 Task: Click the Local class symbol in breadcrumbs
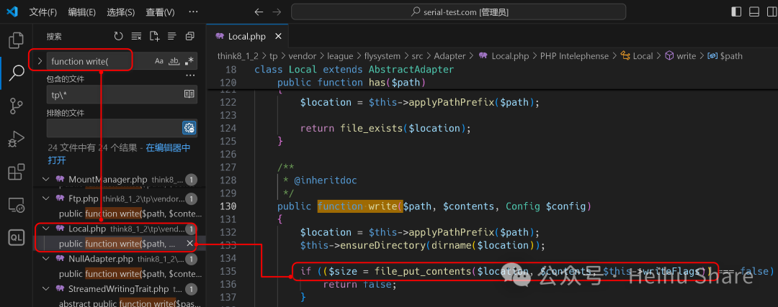[637, 56]
